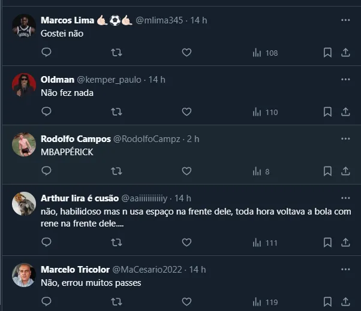Share Oldman's tweet
Viewport: 361px width, 311px height.
[345, 111]
